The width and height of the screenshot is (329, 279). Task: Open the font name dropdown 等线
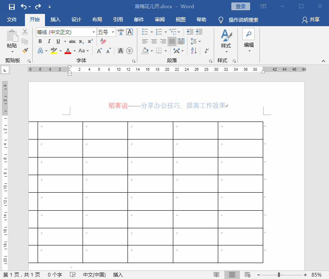94,32
